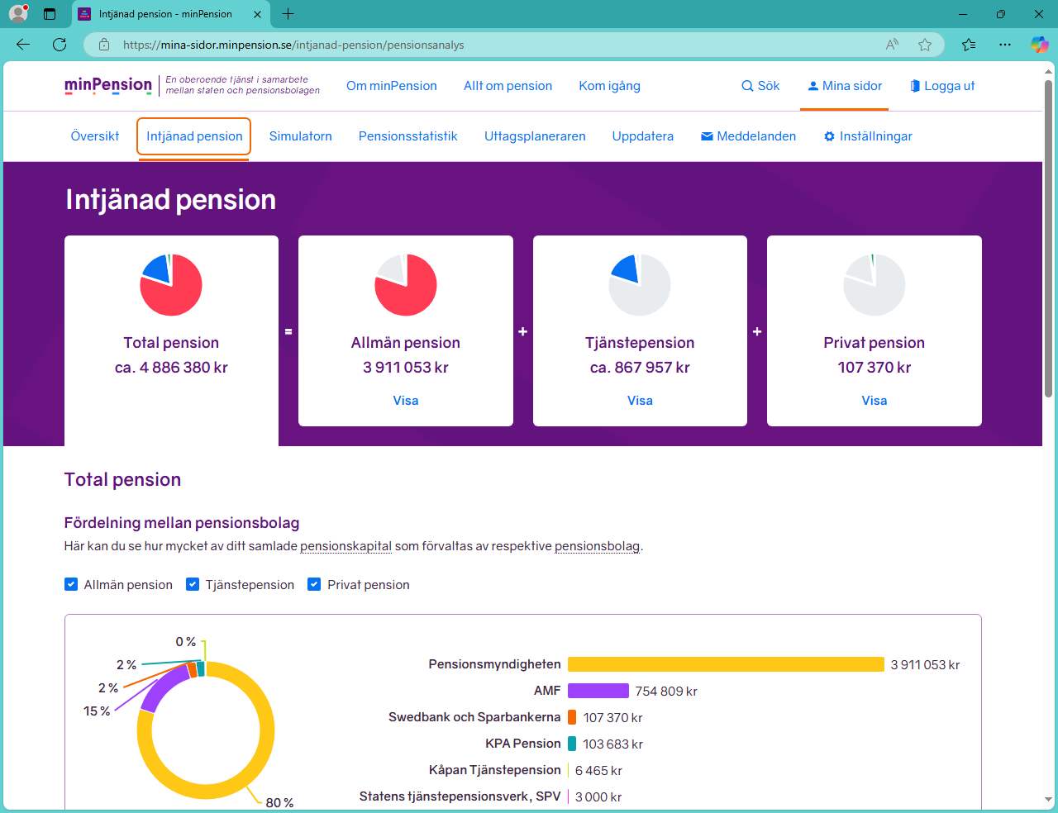Image resolution: width=1058 pixels, height=813 pixels.
Task: Uncheck the Tjänstepension checkbox
Action: click(193, 584)
